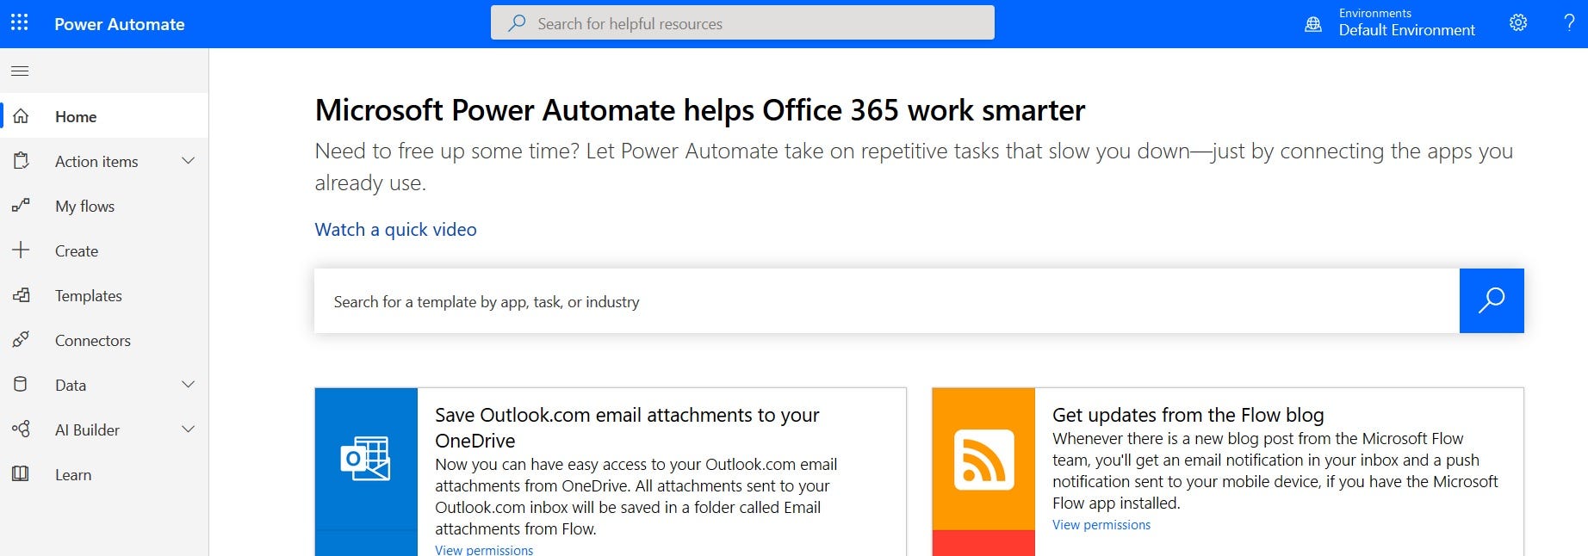Viewport: 1588px width, 556px height.
Task: Expand the Action items chevron
Action: tap(188, 161)
